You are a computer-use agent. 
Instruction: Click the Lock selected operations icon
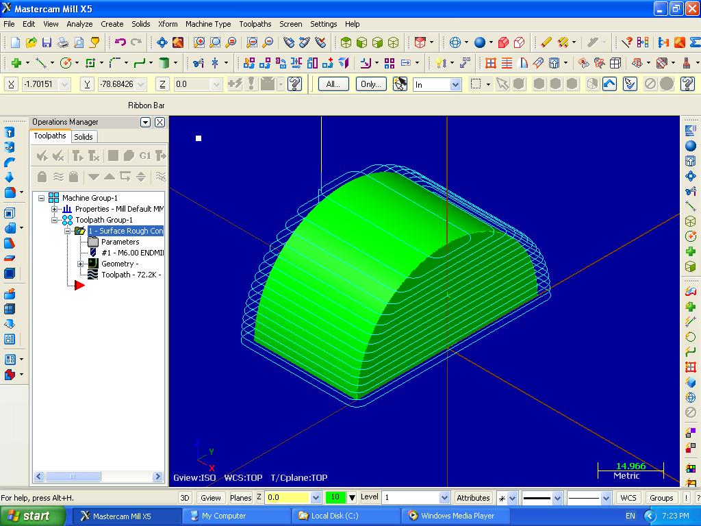pyautogui.click(x=42, y=176)
